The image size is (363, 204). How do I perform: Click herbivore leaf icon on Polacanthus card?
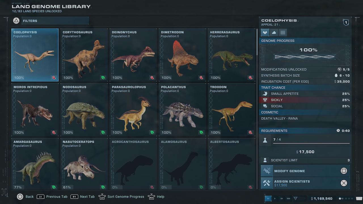point(201,132)
